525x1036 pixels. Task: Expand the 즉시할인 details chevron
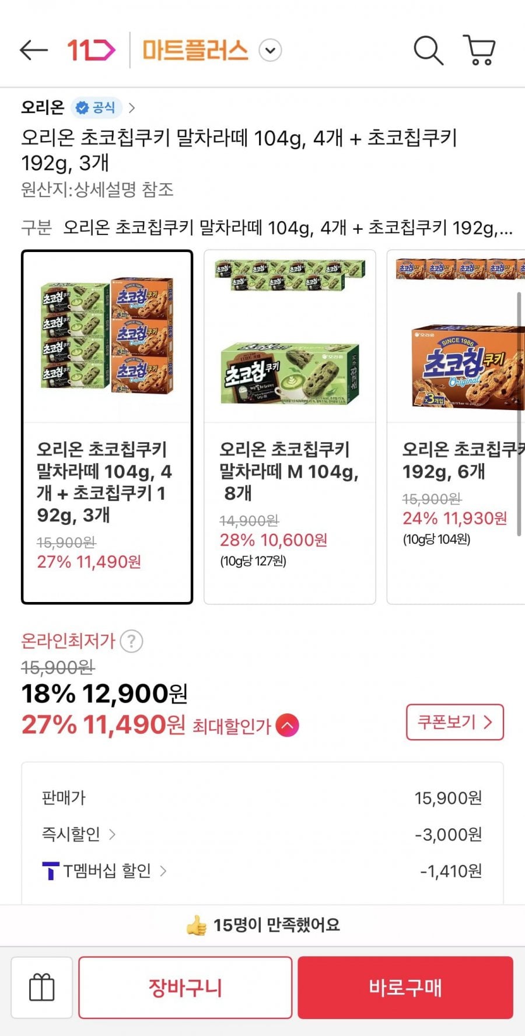112,834
